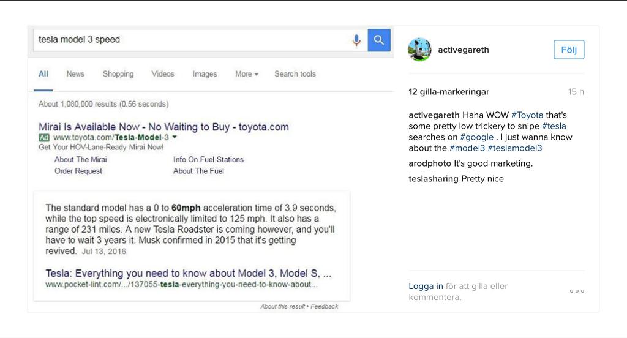Open the About The Mirai sitelink

pyautogui.click(x=80, y=160)
